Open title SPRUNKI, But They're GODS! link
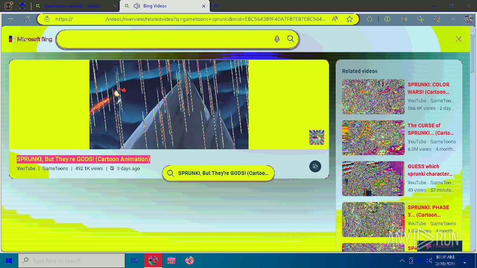 point(83,159)
